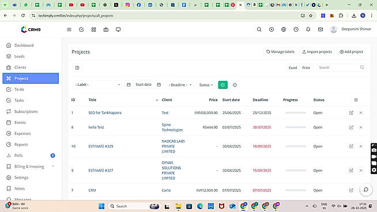Viewport: 377px width, 212px height.
Task: Export table with the Excel button
Action: 293,68
